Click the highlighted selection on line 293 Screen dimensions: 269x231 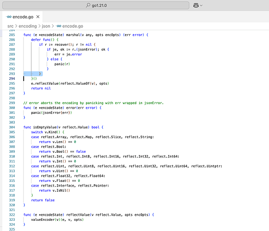point(33,74)
